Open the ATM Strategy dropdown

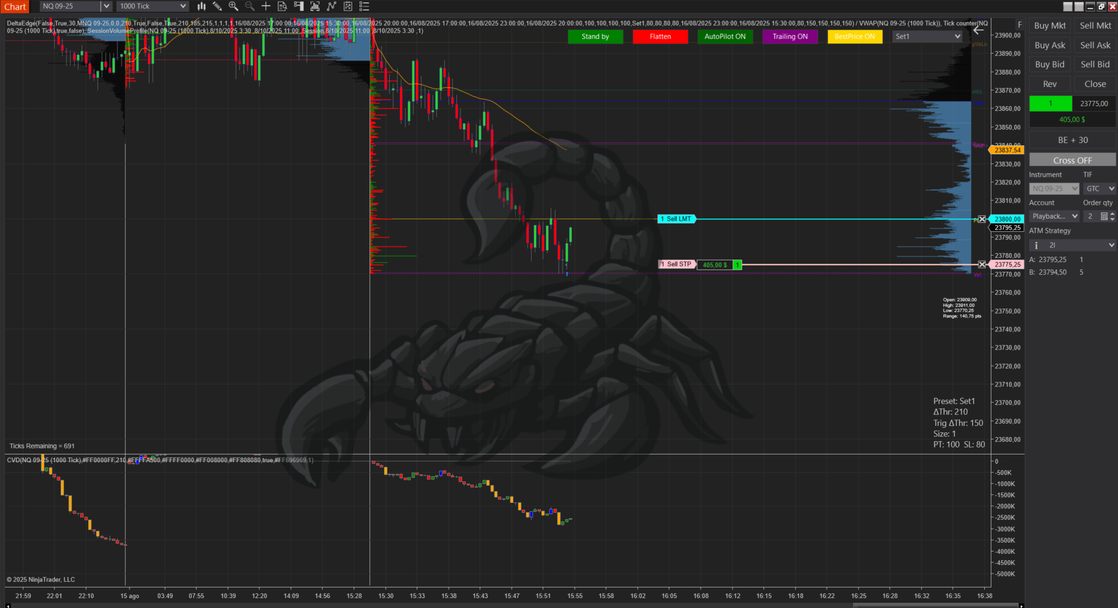(1072, 245)
